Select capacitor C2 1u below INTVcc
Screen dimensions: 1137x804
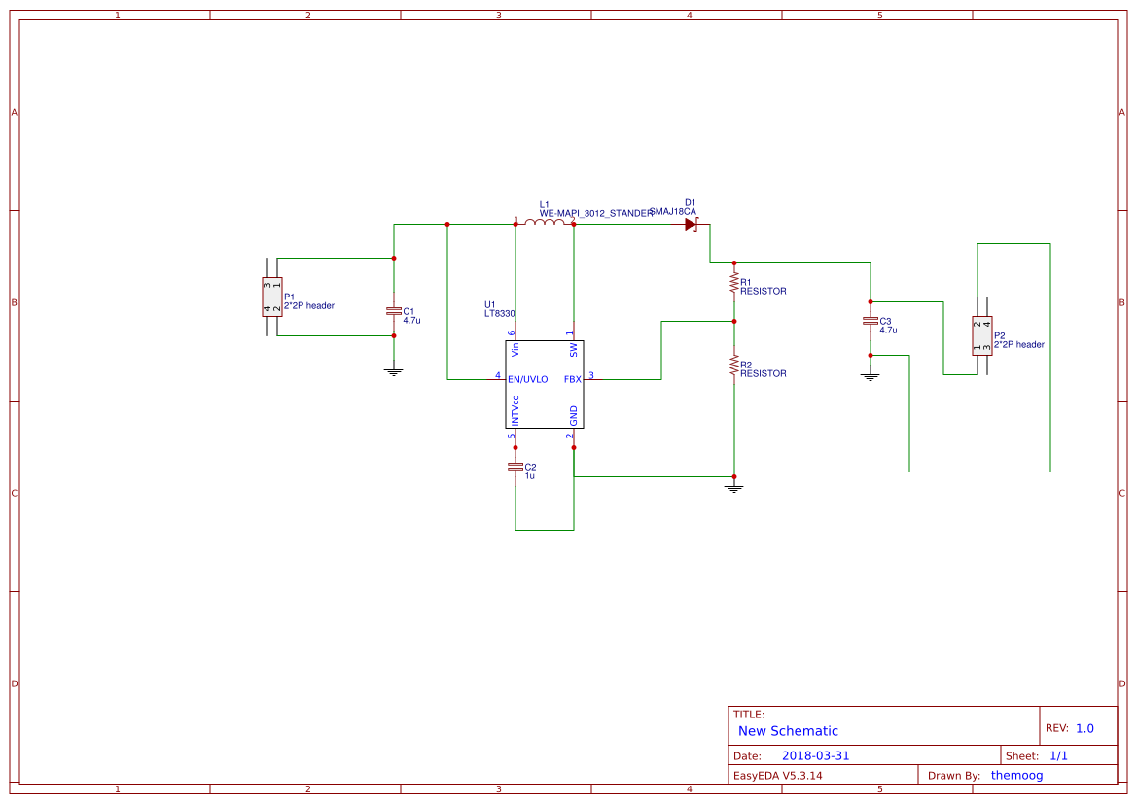coord(515,467)
